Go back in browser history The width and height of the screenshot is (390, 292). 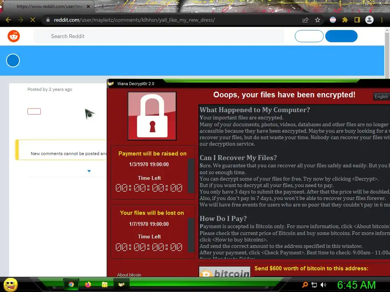click(8, 20)
